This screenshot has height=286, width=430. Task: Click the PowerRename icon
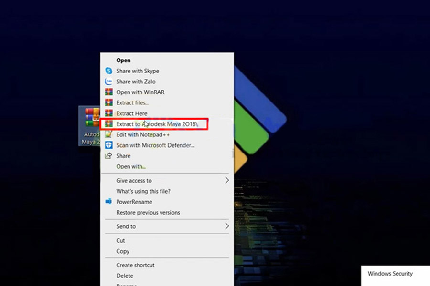click(108, 202)
